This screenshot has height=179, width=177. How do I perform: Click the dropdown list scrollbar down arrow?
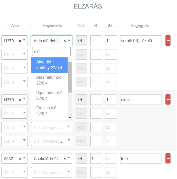(70, 118)
